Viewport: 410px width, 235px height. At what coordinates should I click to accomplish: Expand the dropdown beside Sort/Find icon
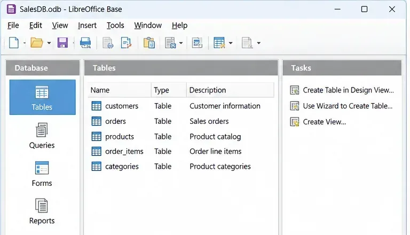tap(181, 43)
